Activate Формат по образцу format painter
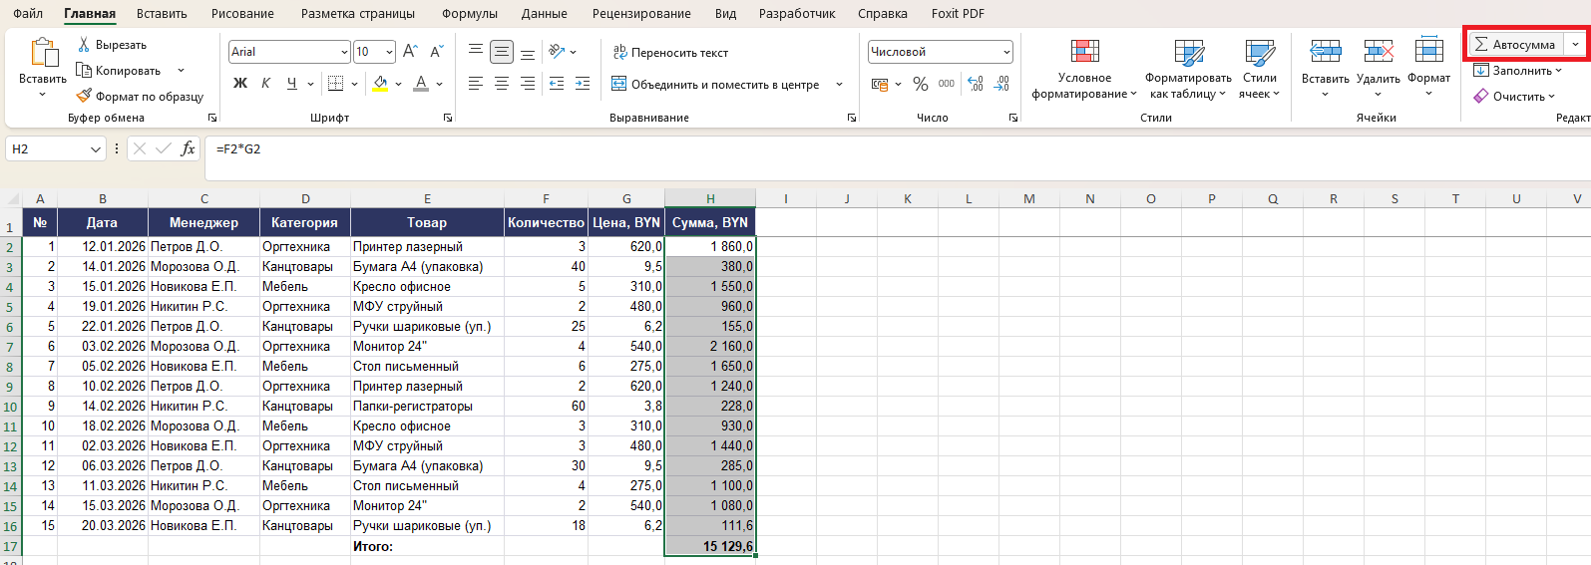 pyautogui.click(x=140, y=97)
